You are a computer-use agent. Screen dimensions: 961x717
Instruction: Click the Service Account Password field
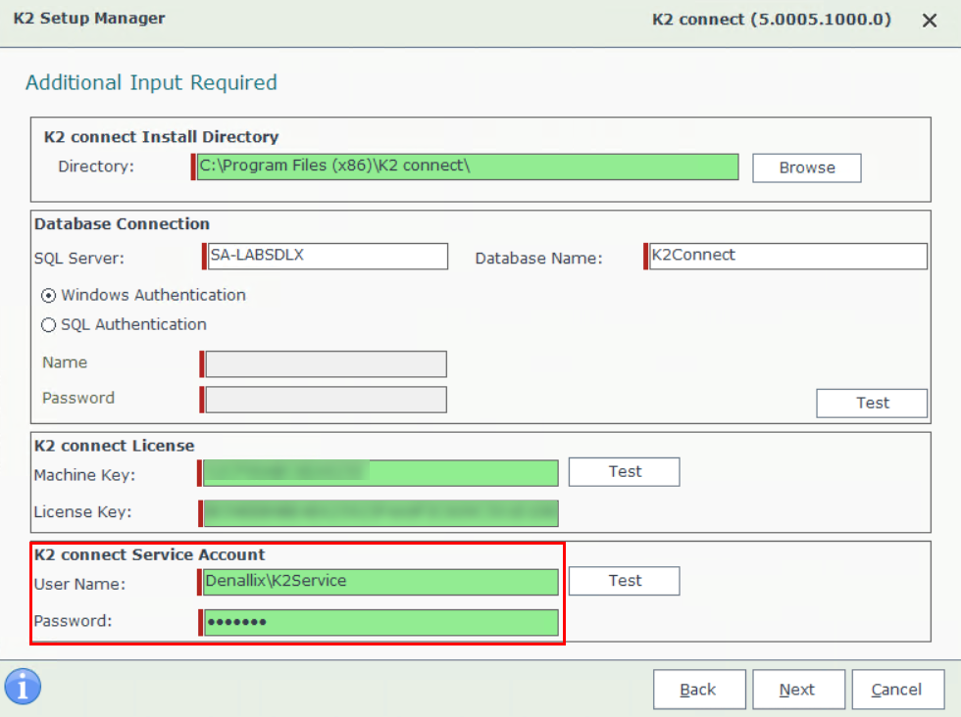380,622
